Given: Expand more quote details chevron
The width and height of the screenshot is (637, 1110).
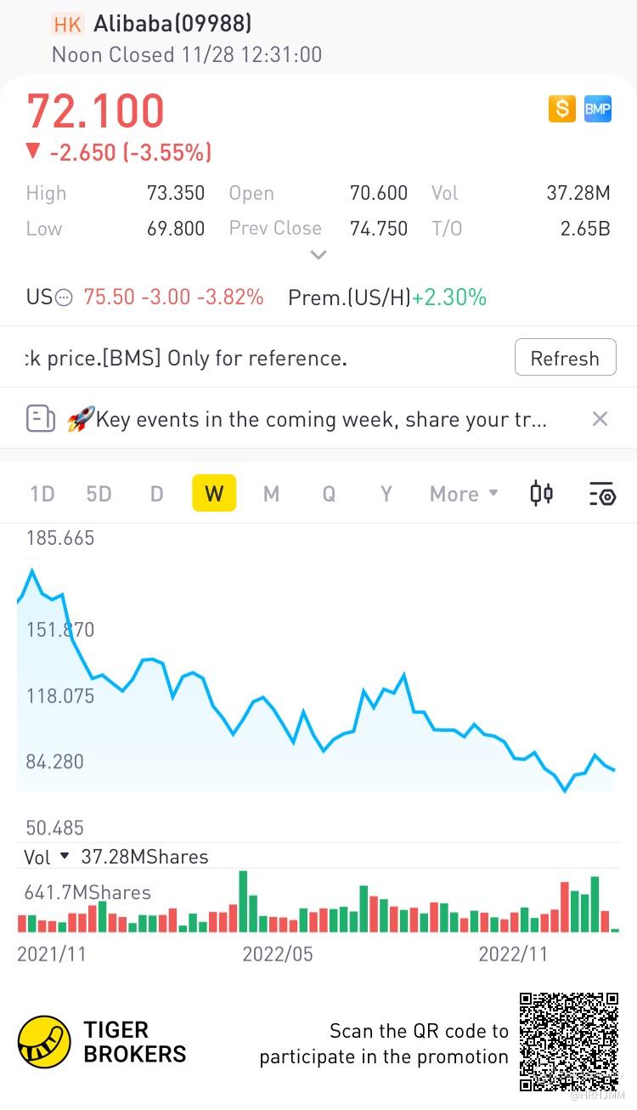Looking at the screenshot, I should [318, 254].
